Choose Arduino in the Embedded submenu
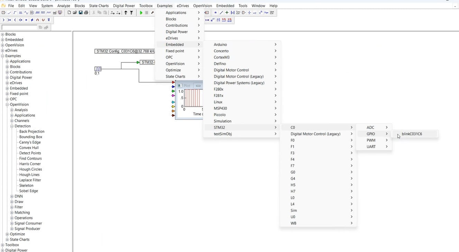 pos(242,45)
